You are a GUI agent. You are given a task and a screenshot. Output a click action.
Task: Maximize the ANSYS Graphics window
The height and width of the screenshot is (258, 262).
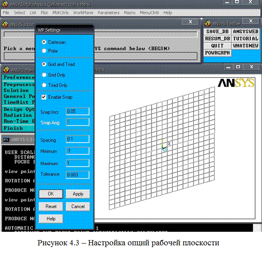tap(238, 67)
